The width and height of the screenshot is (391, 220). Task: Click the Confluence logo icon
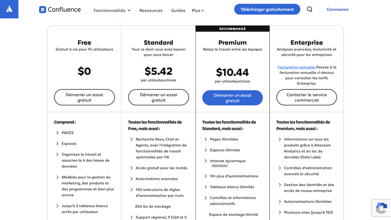43,10
